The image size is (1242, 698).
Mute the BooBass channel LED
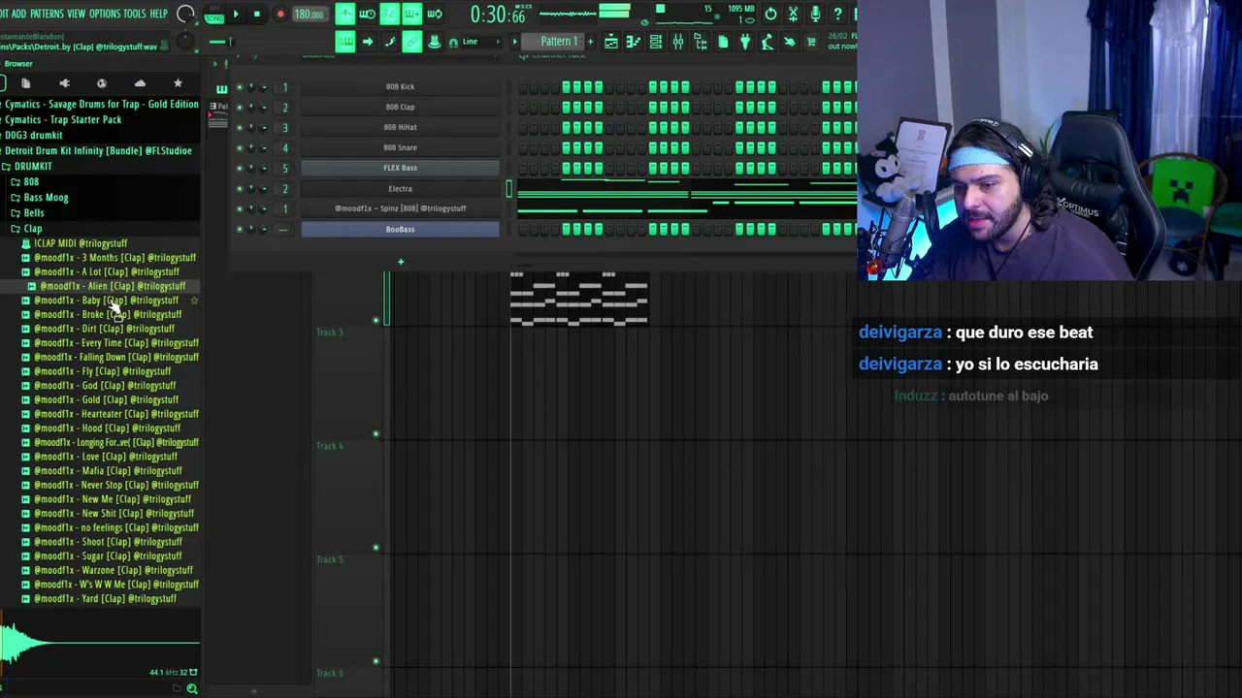pos(240,230)
